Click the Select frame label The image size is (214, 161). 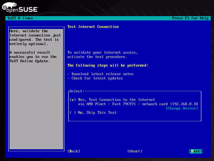[x=77, y=91]
